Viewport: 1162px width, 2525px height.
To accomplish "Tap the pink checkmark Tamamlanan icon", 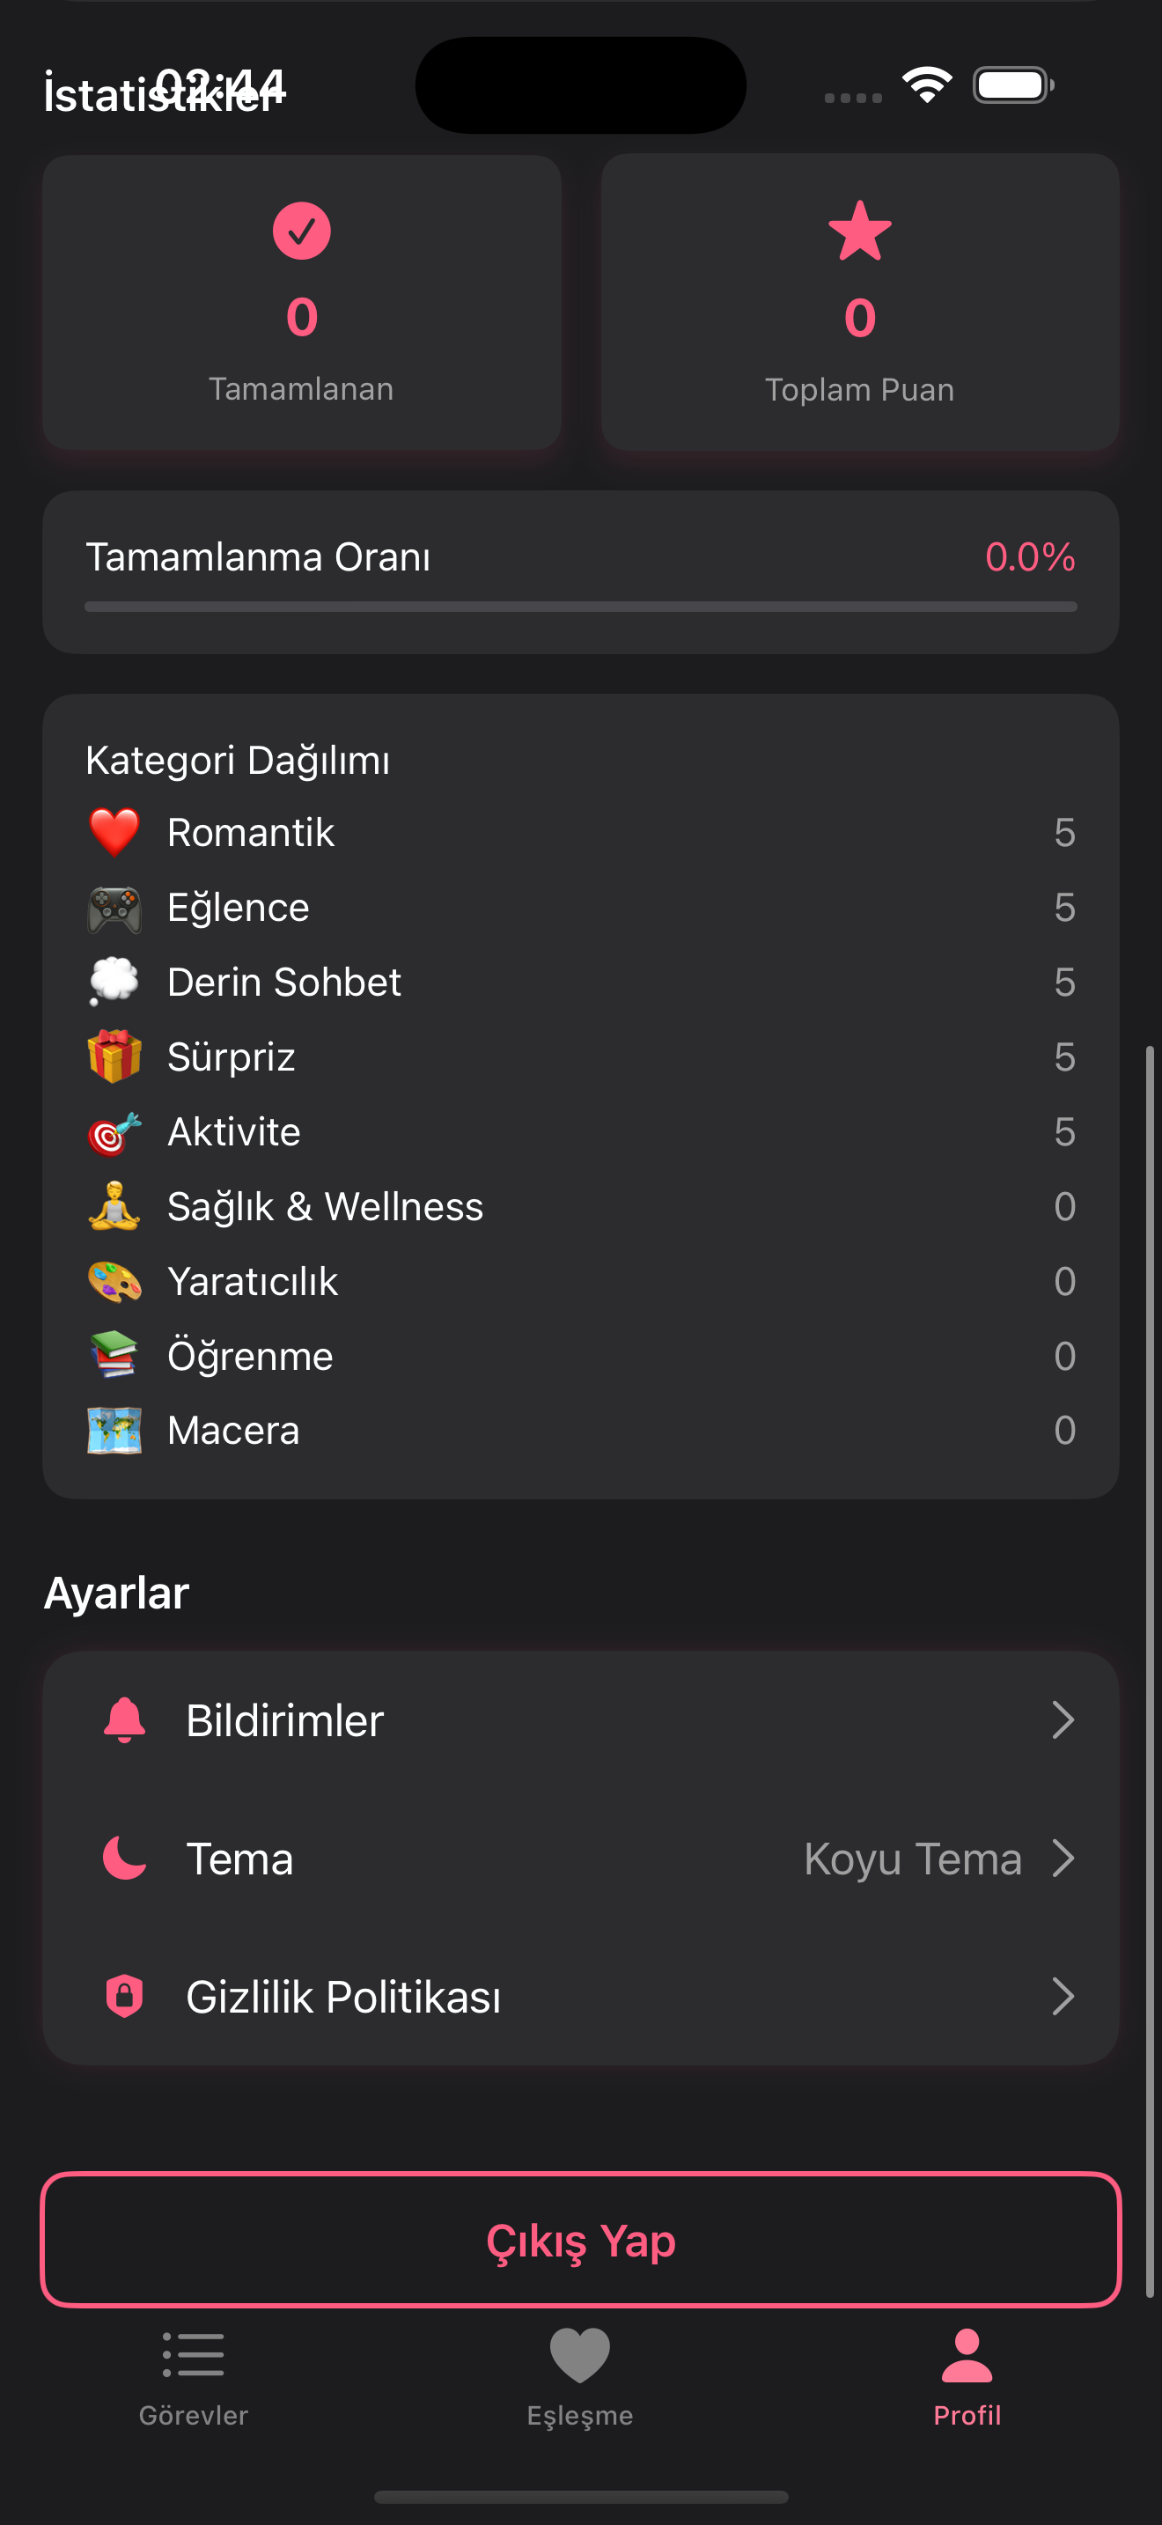I will click(x=302, y=232).
